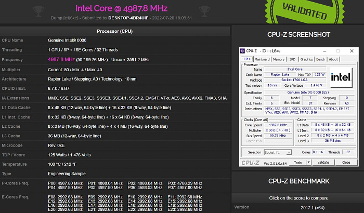Click the IA Extensions instruction list
This screenshot has width=364, height=213.
137,98
